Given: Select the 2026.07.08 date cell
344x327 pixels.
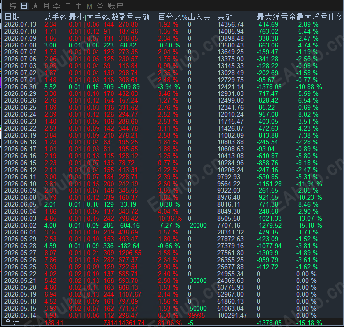Looking at the screenshot, I should [20, 45].
